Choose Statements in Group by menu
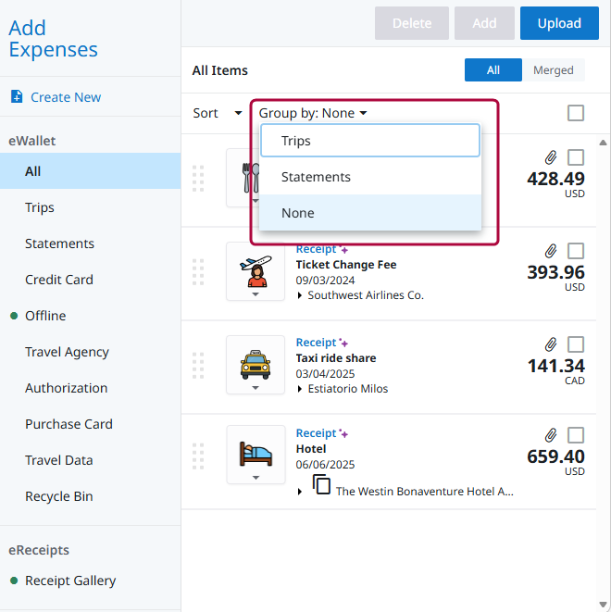 [x=370, y=177]
